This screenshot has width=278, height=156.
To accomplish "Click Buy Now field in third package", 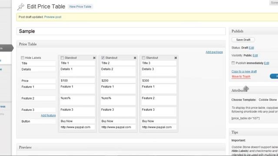I will pos(159,121).
